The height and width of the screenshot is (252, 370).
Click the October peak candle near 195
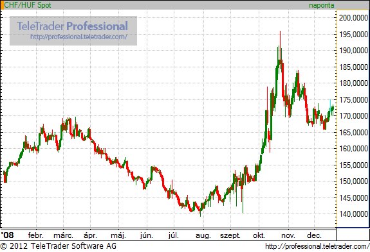click(280, 47)
